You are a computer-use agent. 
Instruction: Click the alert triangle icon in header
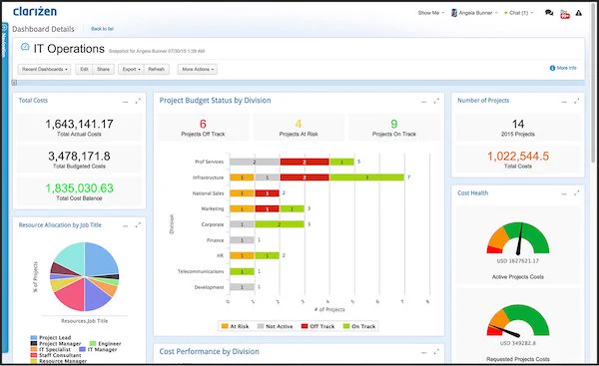coord(579,13)
